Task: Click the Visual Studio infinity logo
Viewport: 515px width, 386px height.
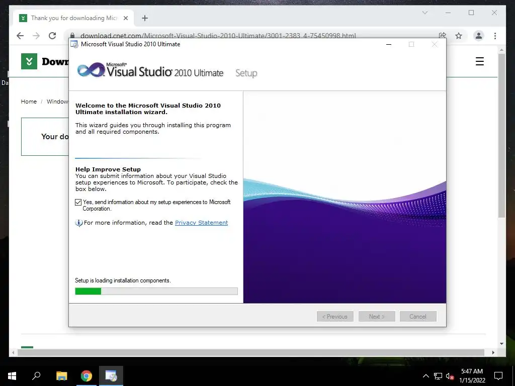Action: pyautogui.click(x=91, y=70)
